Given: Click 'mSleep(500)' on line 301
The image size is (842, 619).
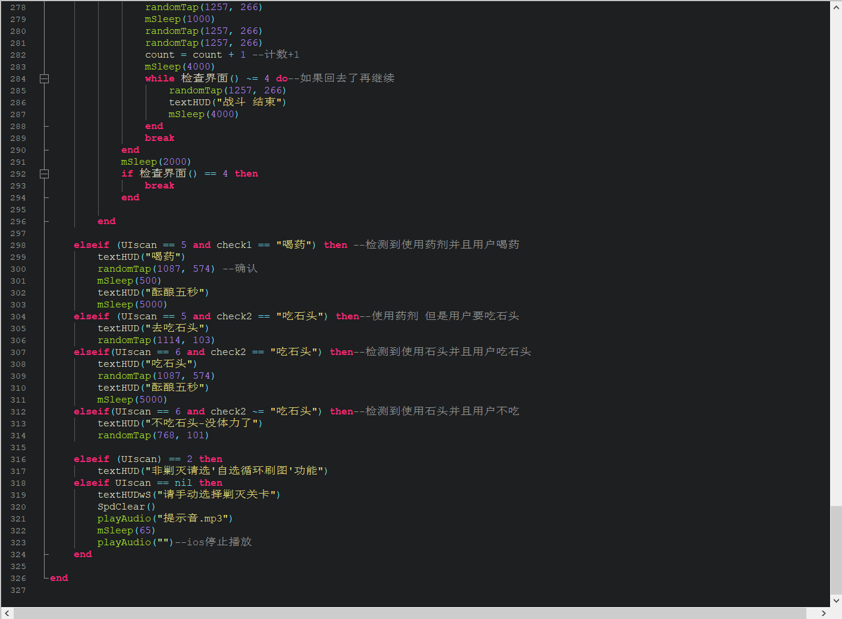Looking at the screenshot, I should pos(129,281).
